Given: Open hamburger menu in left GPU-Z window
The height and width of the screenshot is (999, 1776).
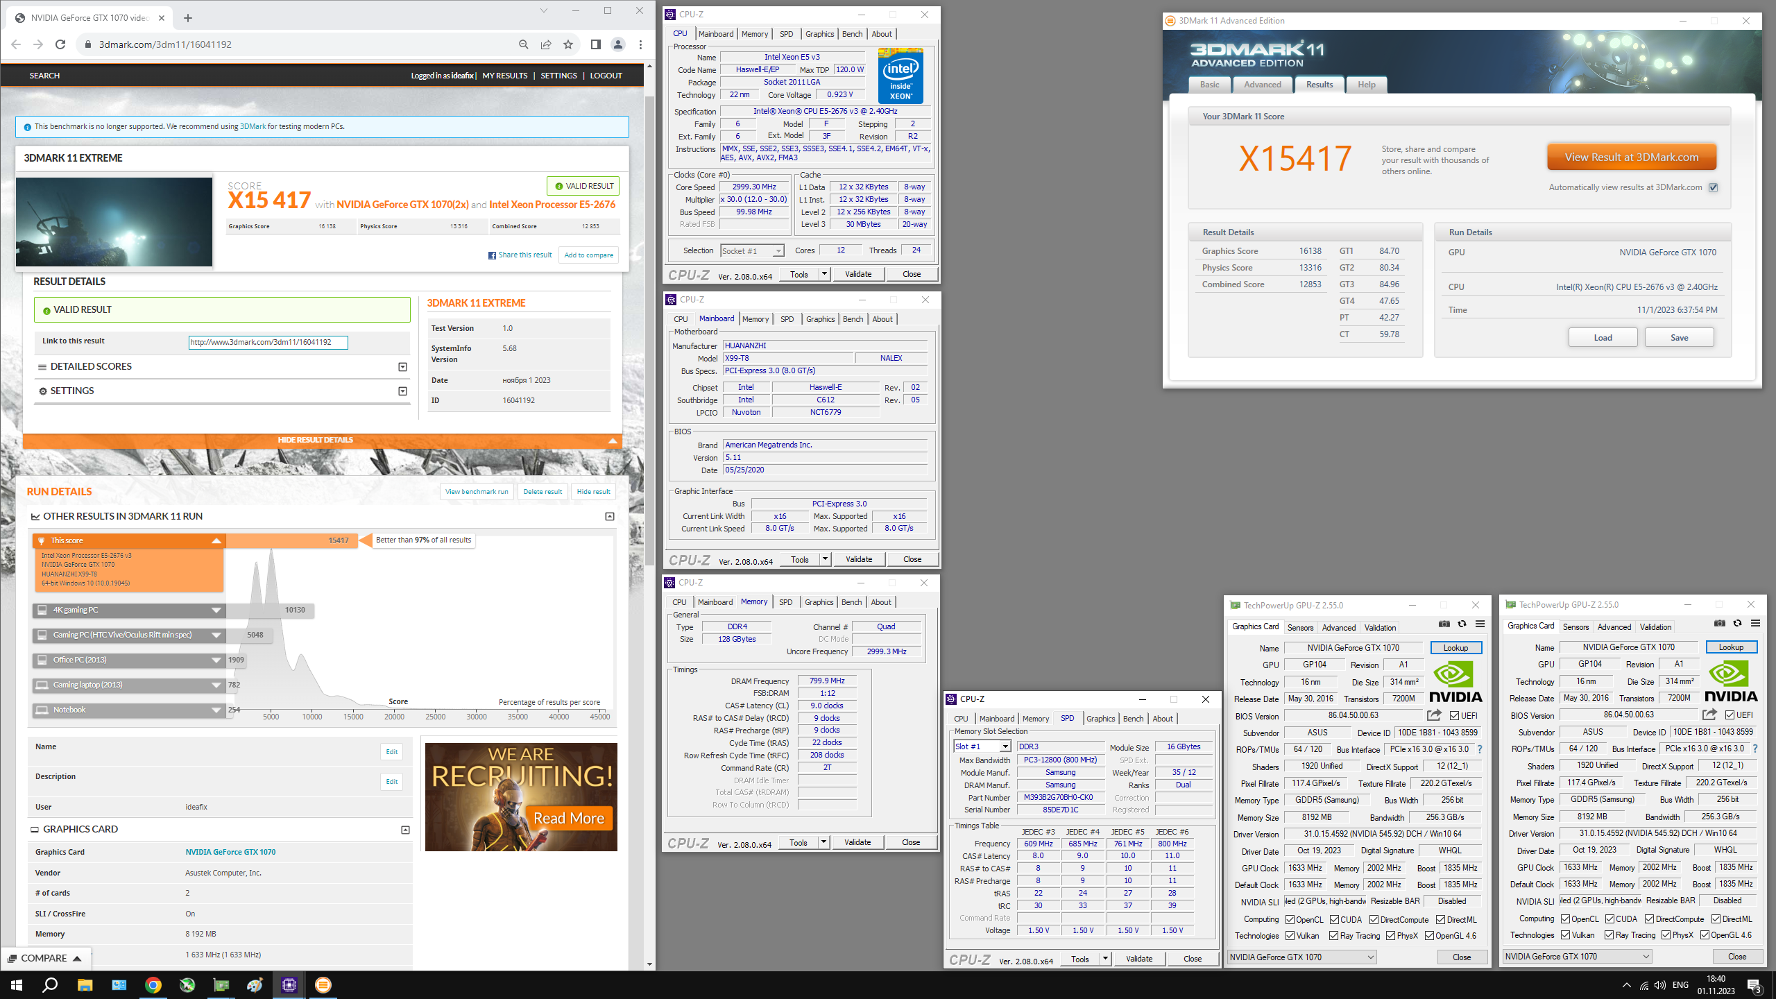Looking at the screenshot, I should (1480, 624).
